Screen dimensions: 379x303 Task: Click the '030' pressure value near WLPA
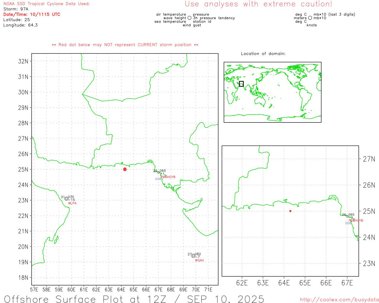pos(71,197)
